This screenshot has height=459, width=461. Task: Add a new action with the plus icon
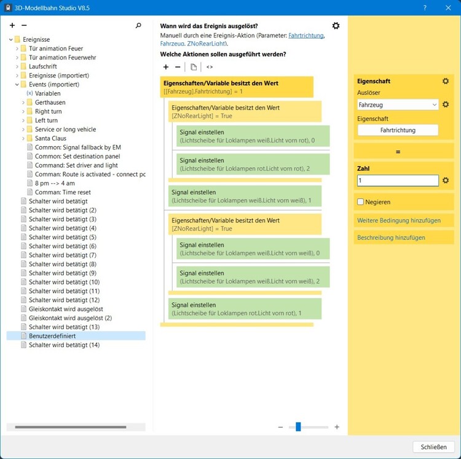pos(166,67)
